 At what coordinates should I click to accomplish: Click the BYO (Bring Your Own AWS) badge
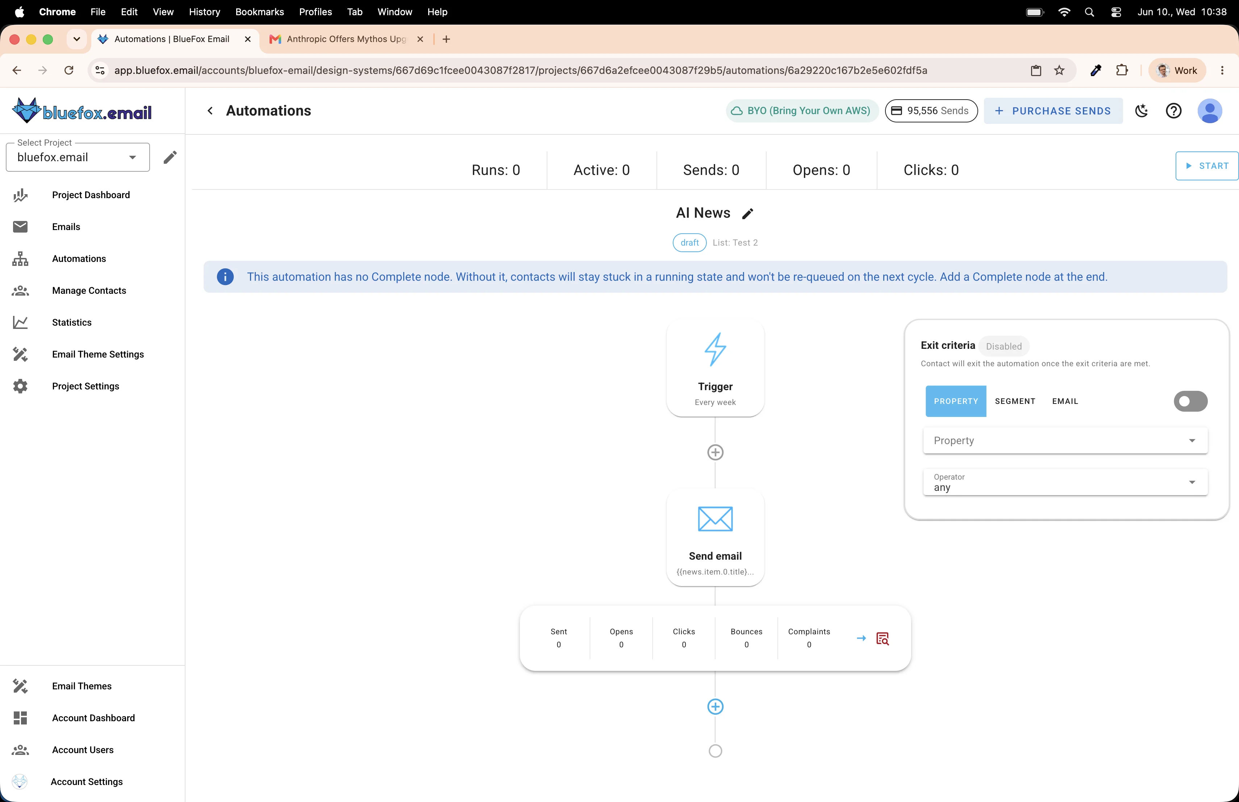802,111
